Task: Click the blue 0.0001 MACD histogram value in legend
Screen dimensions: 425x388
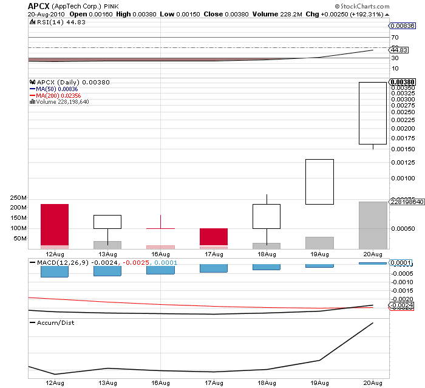Action: 166,262
